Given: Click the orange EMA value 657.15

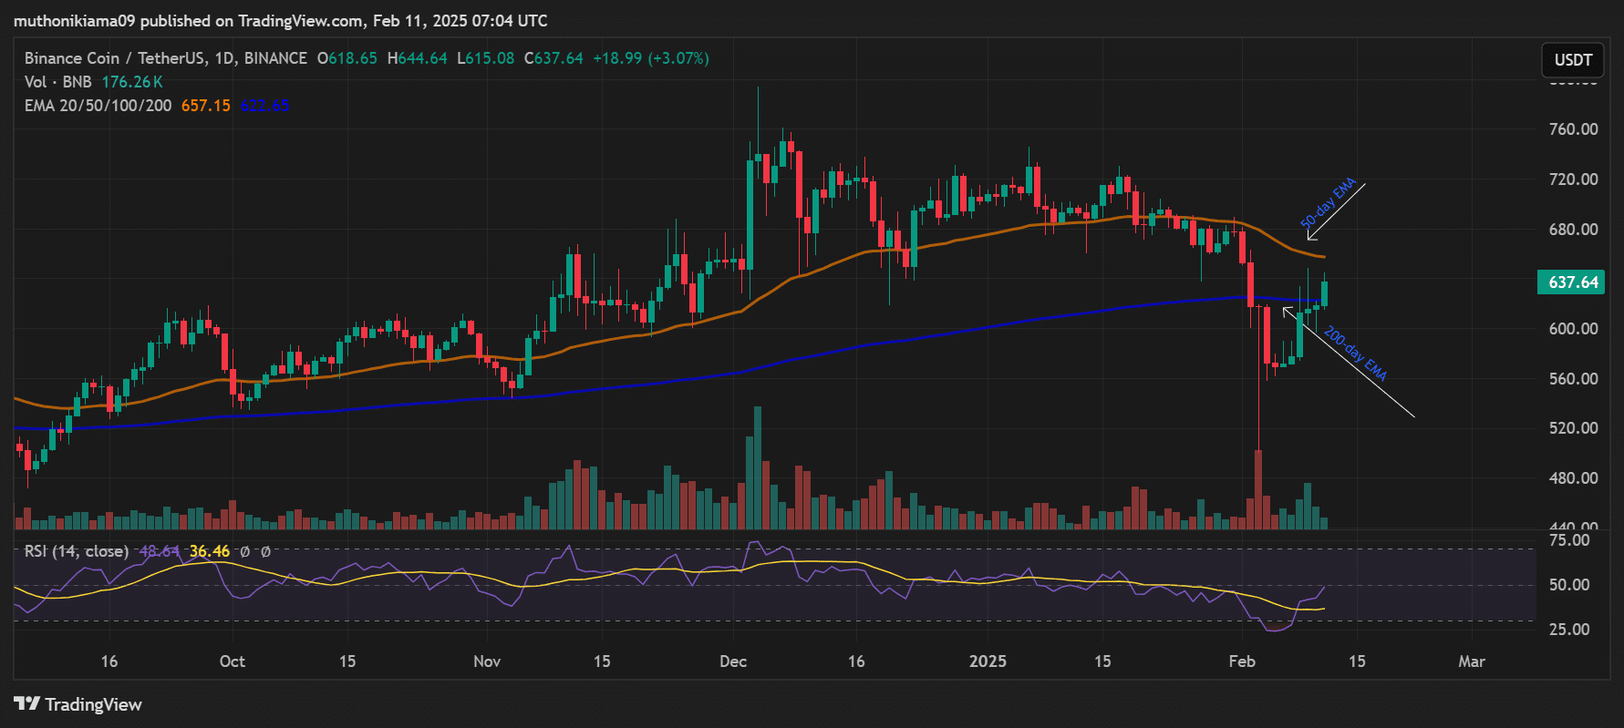Looking at the screenshot, I should [205, 106].
